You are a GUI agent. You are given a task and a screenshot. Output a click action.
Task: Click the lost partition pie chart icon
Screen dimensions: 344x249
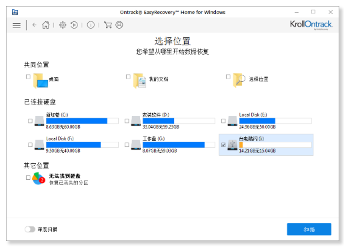39,178
